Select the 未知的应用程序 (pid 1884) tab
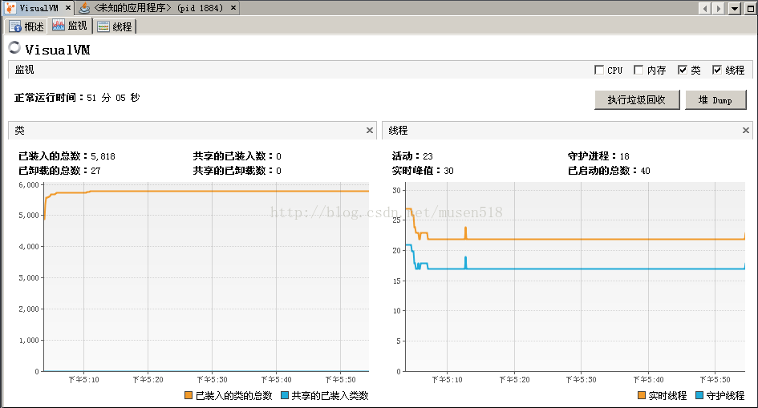 157,8
